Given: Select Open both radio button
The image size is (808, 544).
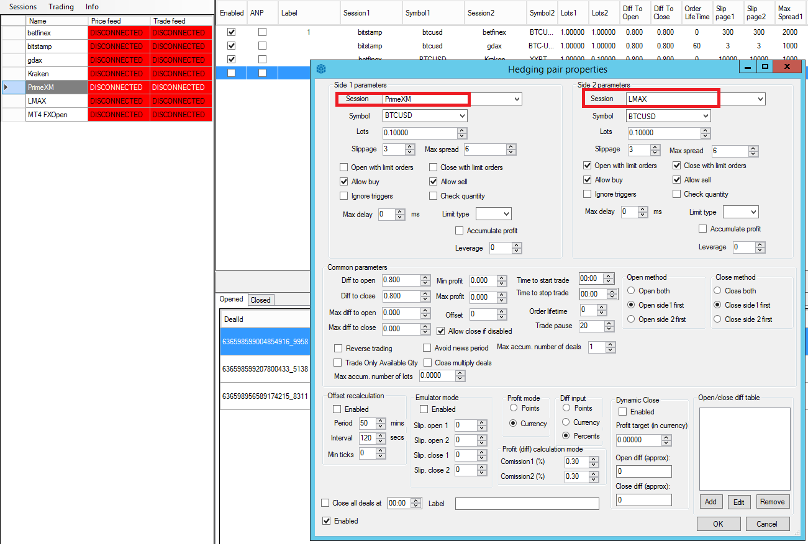Looking at the screenshot, I should tap(632, 290).
